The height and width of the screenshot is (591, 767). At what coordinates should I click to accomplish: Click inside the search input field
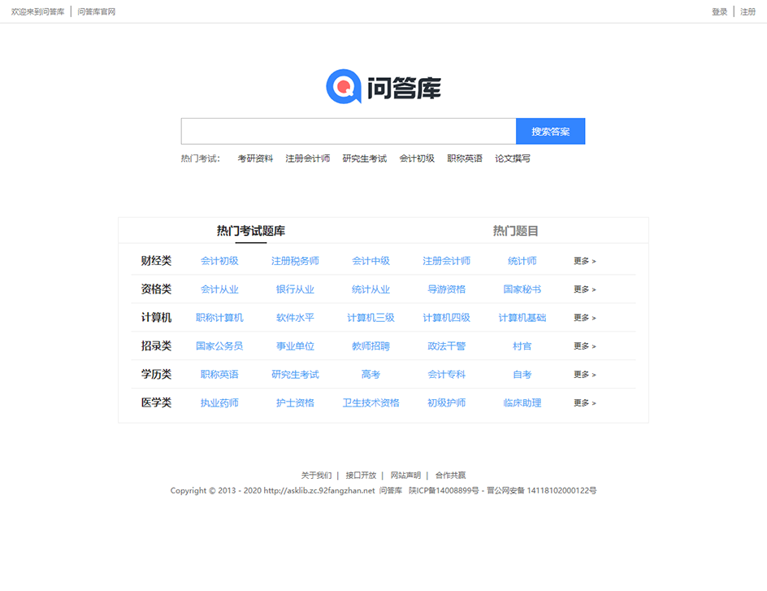(x=349, y=131)
